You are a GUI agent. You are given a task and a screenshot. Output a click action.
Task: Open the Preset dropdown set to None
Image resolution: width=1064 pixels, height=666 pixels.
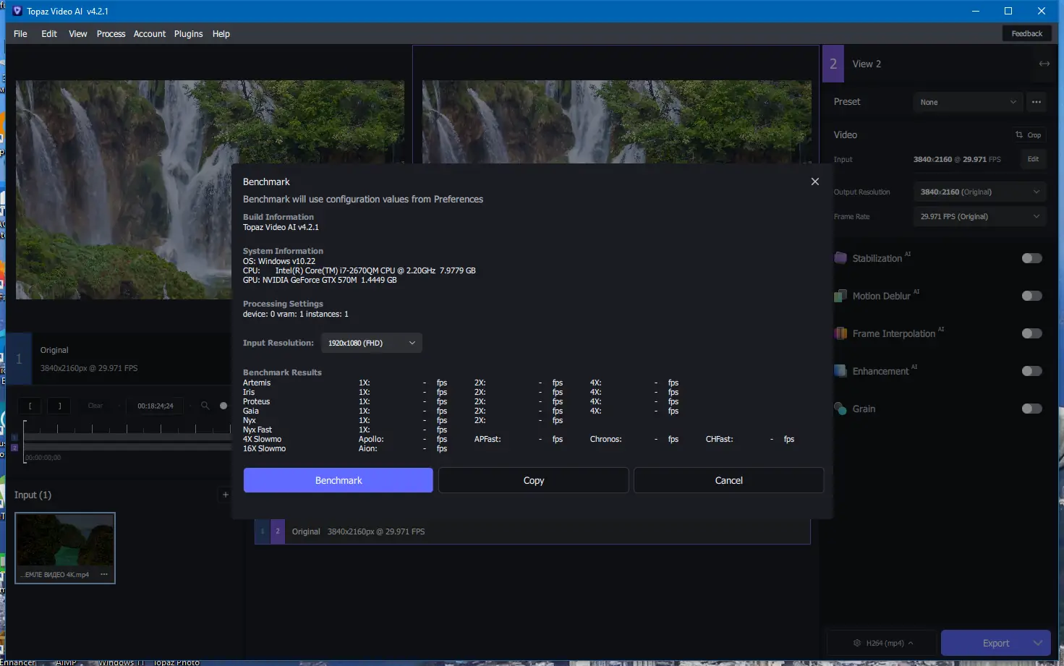click(968, 102)
